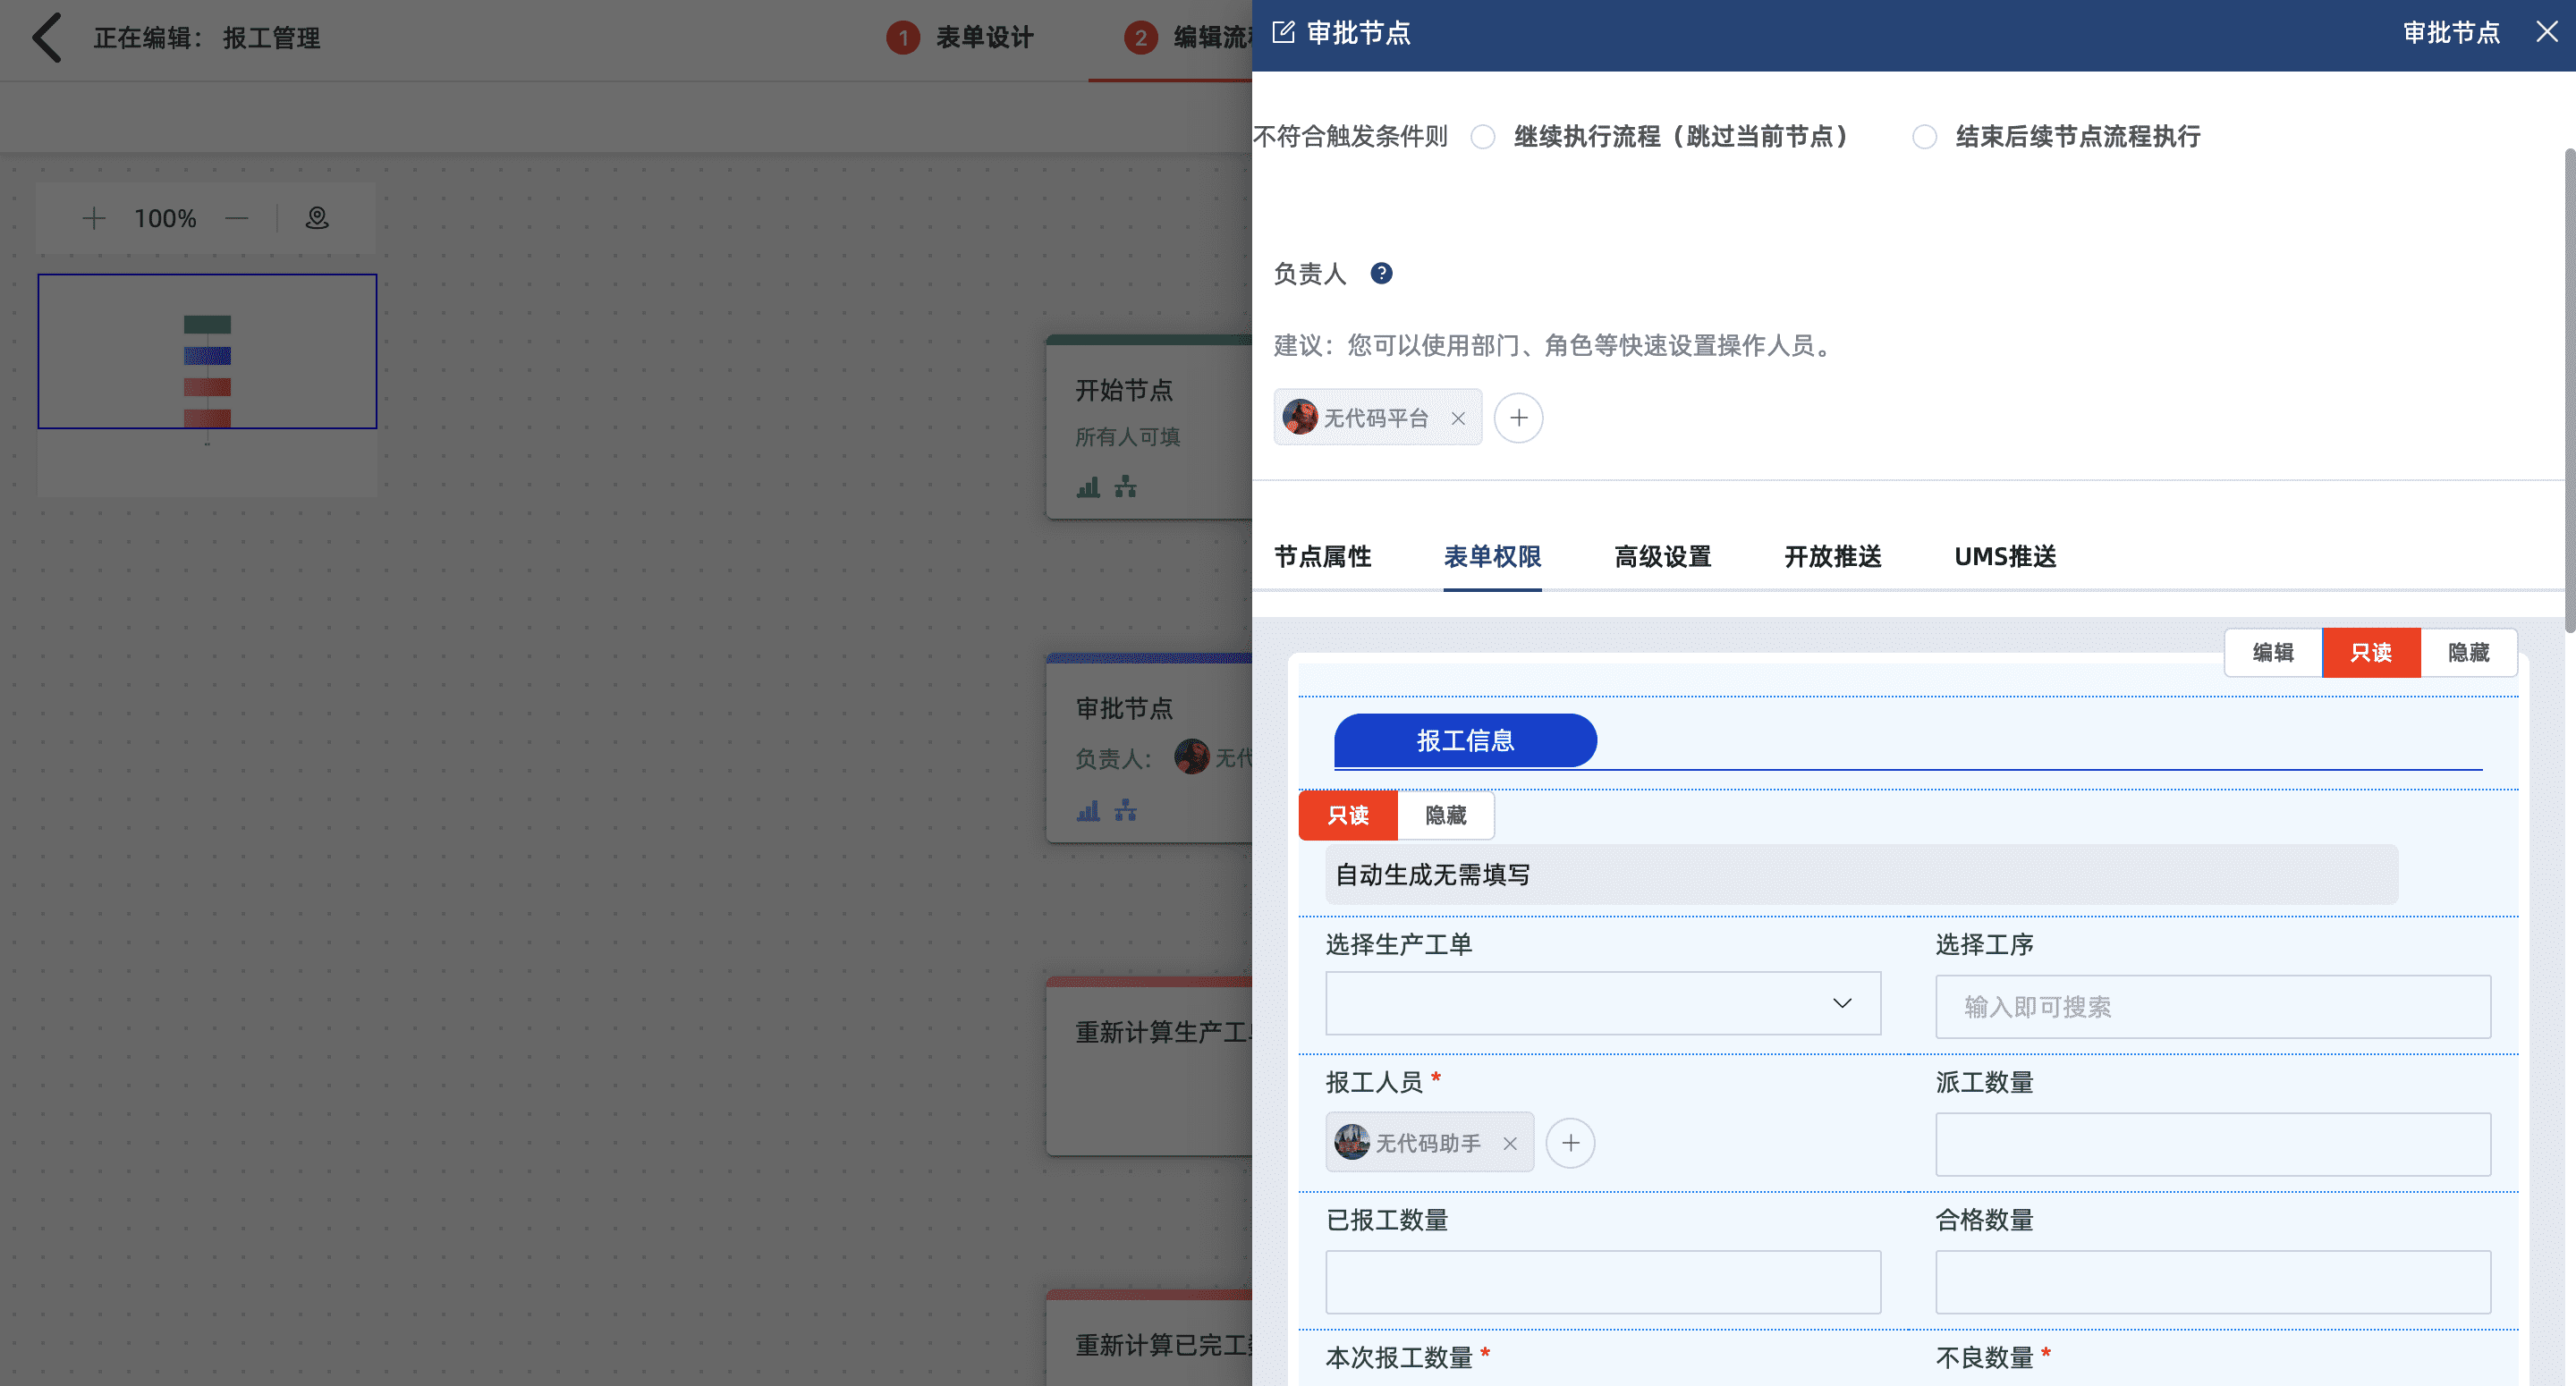2576x1386 pixels.
Task: Select 结束后续节点流程执行 radio
Action: pos(1924,137)
